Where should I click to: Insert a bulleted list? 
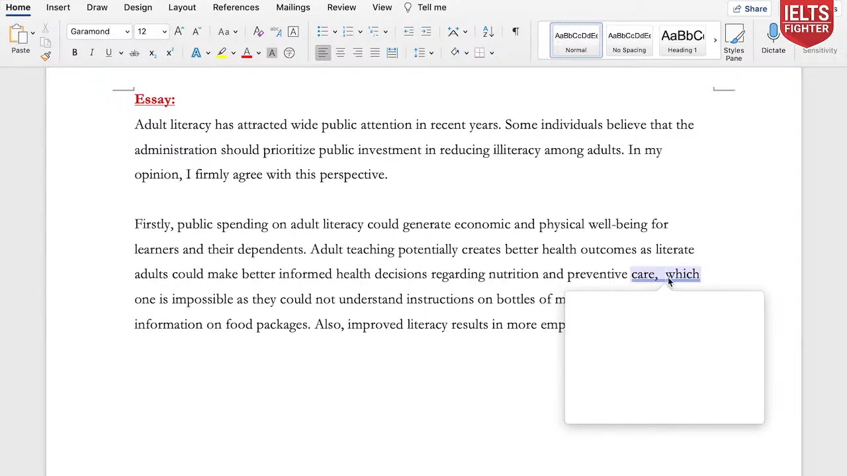click(x=322, y=32)
